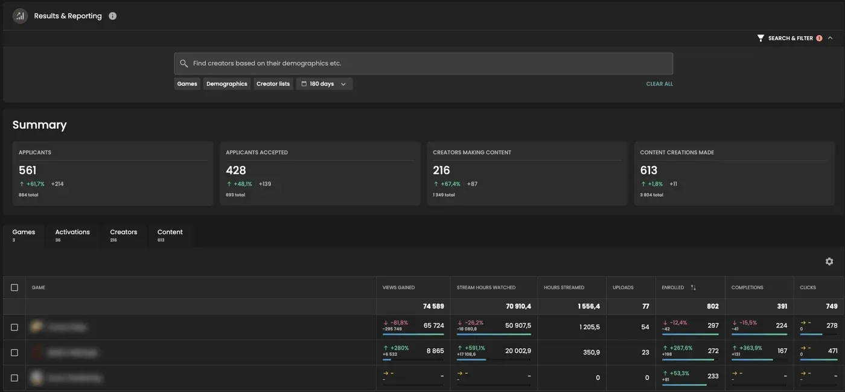Image resolution: width=845 pixels, height=392 pixels.
Task: Click the UPLOADS column header
Action: click(623, 288)
